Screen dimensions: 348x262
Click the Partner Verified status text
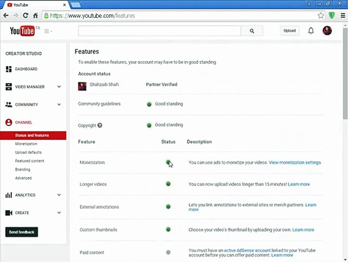161,84
